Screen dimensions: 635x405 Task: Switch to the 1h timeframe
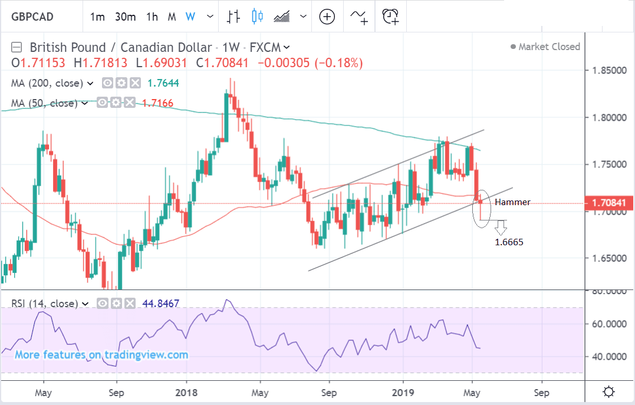[x=152, y=17]
